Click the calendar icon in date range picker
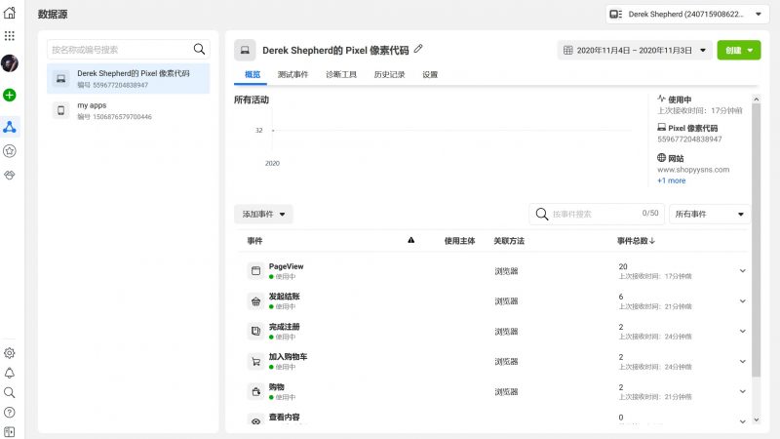This screenshot has height=439, width=780. [567, 51]
